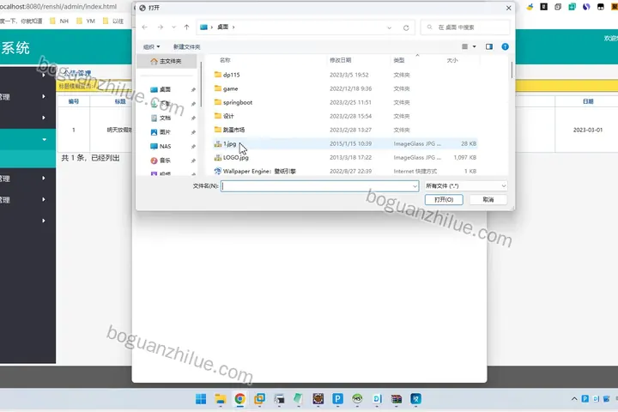Open YM bookmark folder in browser
Screen dimensions: 618x412
point(86,21)
